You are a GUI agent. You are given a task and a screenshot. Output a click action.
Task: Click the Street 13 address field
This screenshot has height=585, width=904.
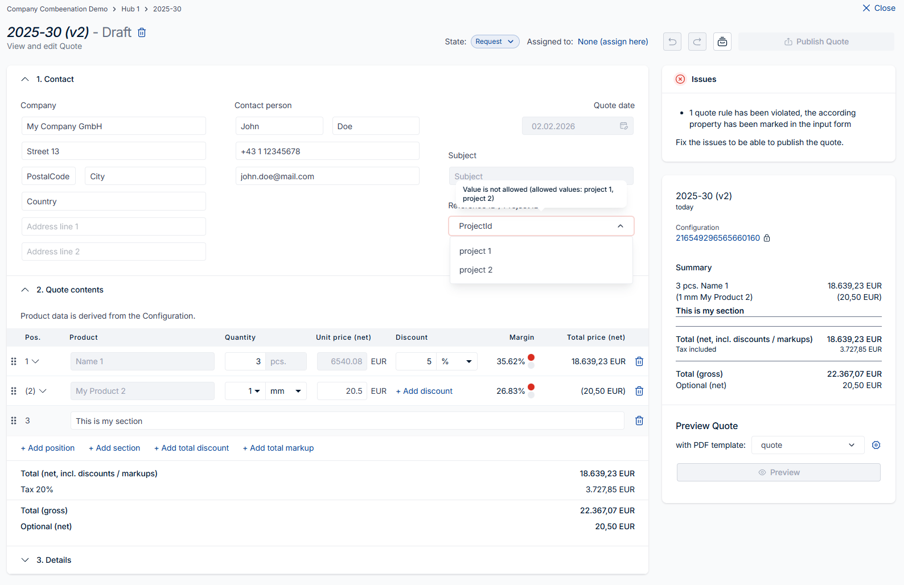point(114,151)
